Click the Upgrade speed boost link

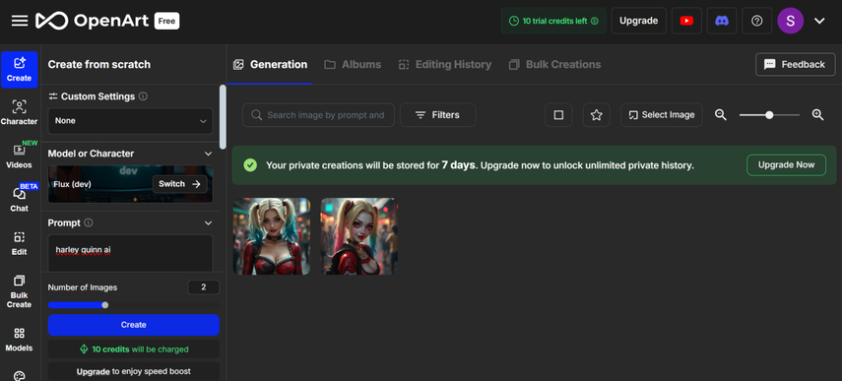pos(134,371)
